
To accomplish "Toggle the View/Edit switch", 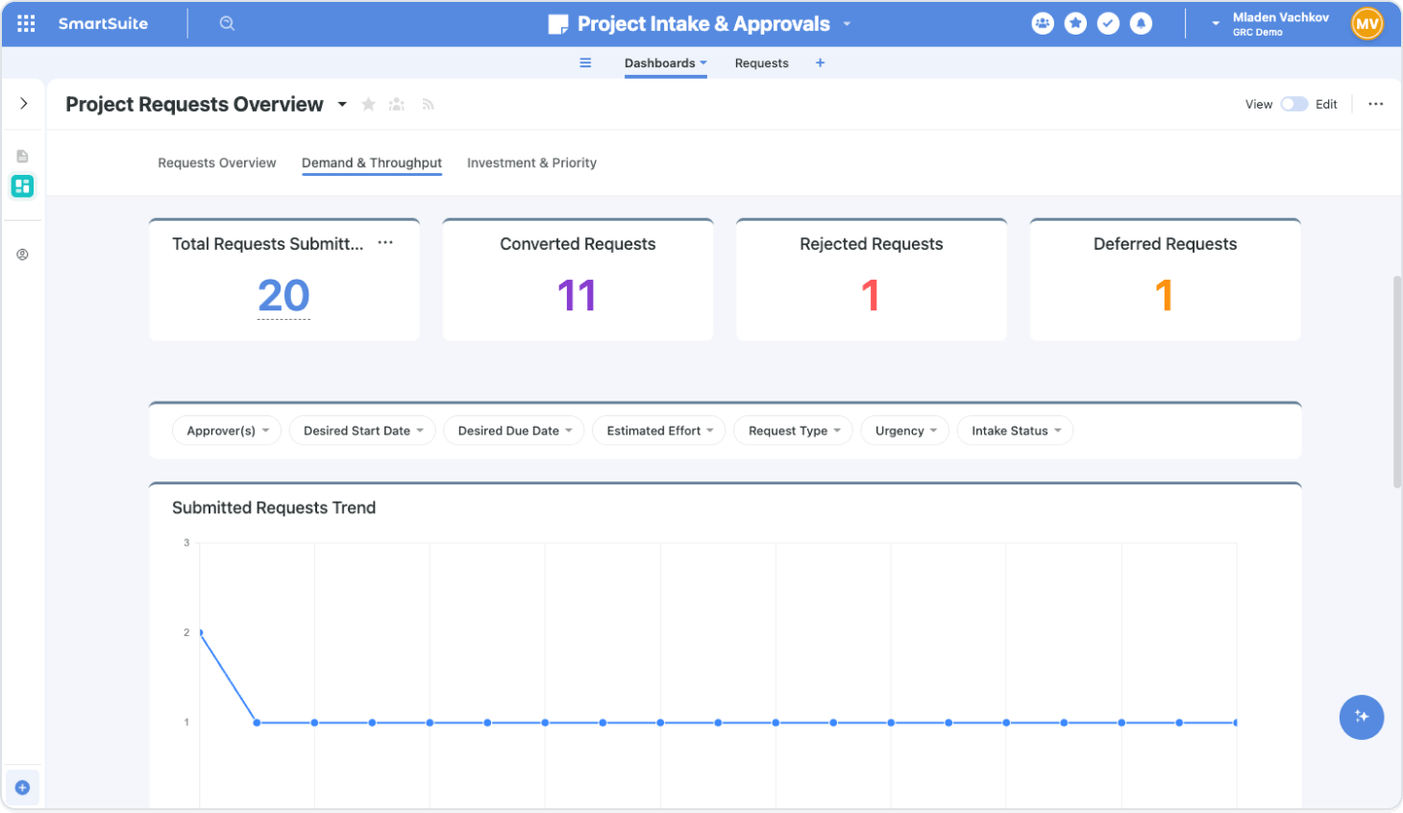I will coord(1293,104).
